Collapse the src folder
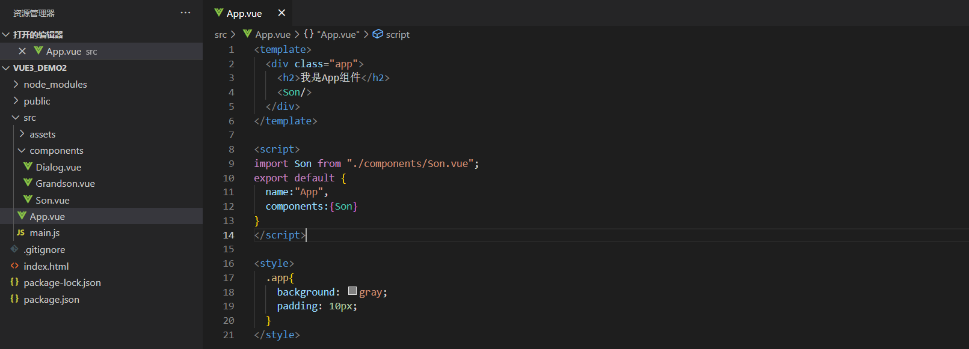This screenshot has height=349, width=969. (16, 117)
